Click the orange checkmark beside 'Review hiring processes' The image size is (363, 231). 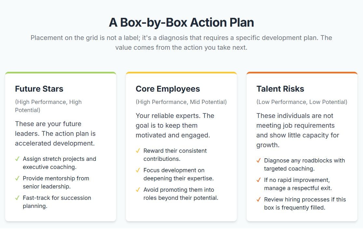tap(259, 199)
